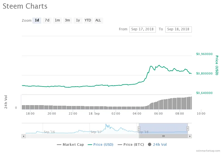Click the 18. Sep axis label
223x153 pixels.
click(94, 113)
